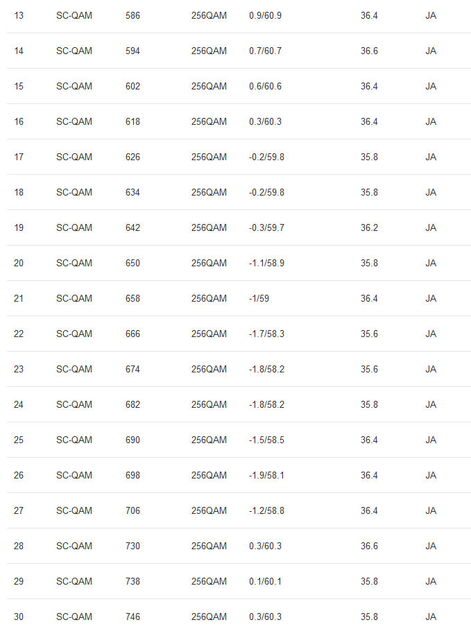Click channel number 13 in first column
The width and height of the screenshot is (471, 629).
pyautogui.click(x=19, y=15)
